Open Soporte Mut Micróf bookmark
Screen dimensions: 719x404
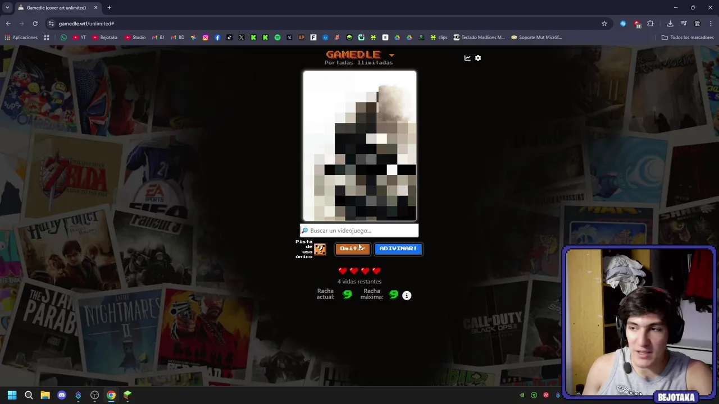tap(536, 38)
